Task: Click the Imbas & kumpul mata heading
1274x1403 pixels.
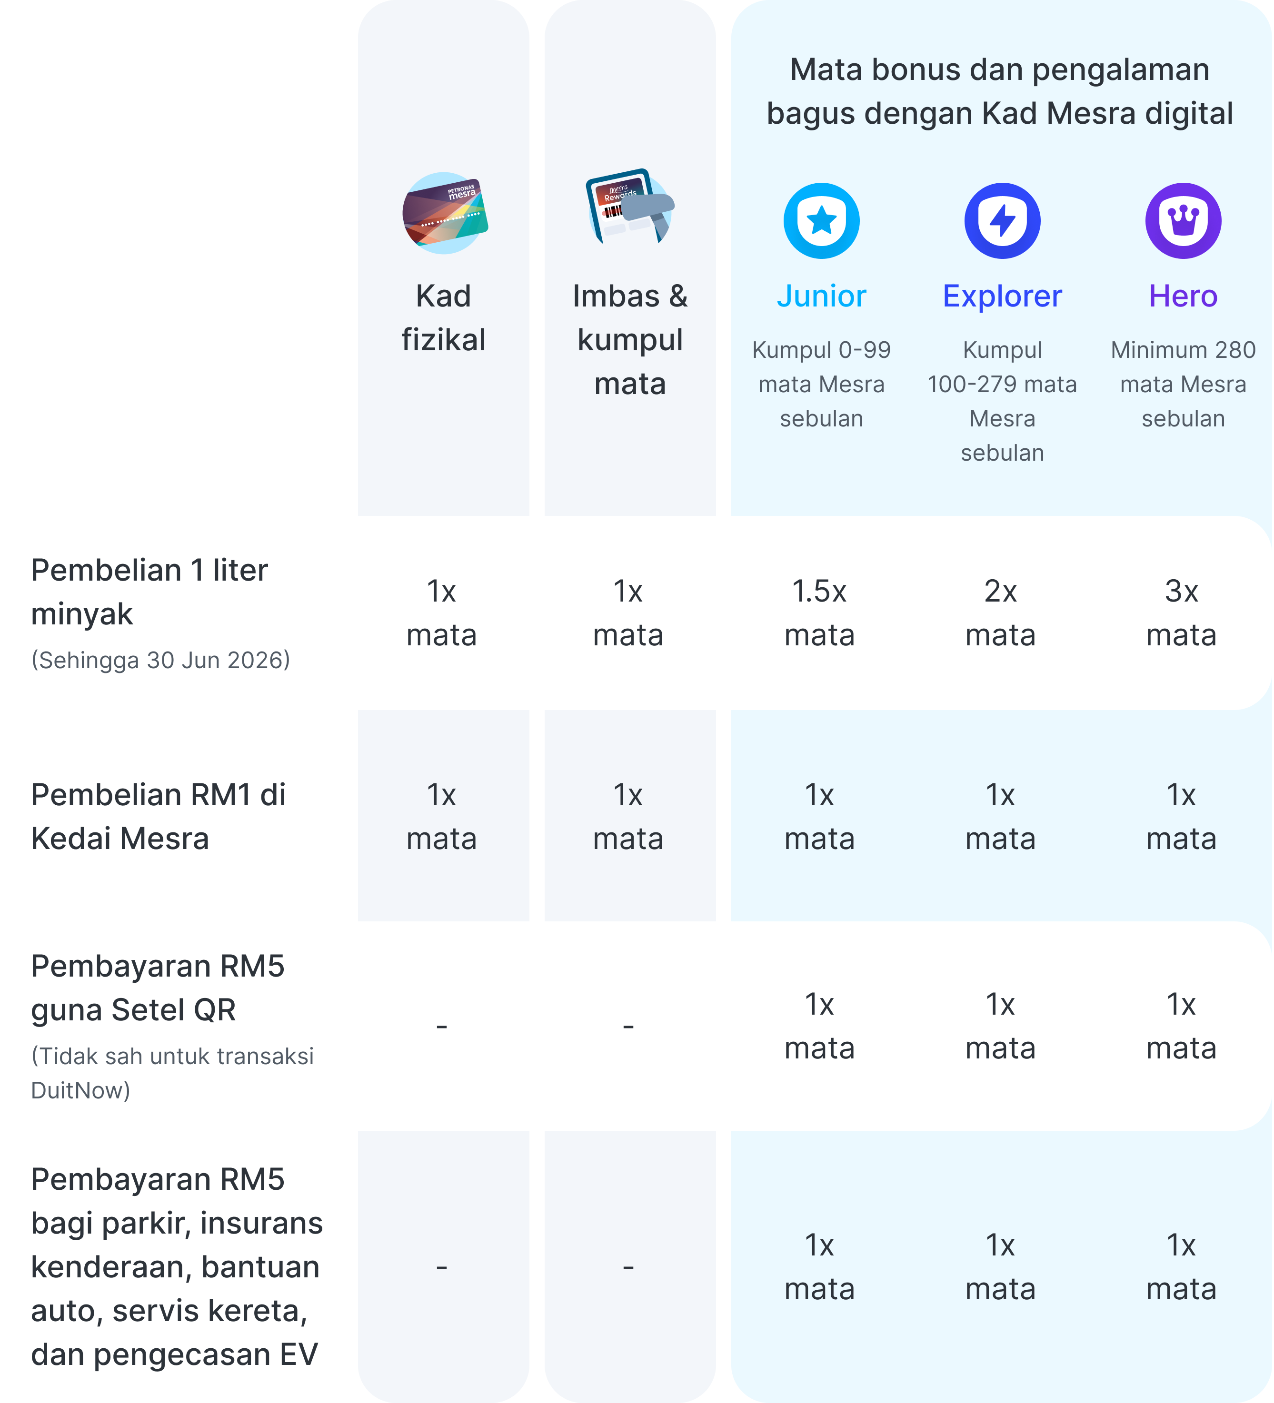Action: (630, 340)
